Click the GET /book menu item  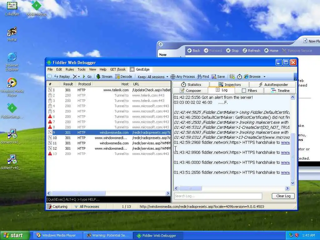(x=118, y=69)
